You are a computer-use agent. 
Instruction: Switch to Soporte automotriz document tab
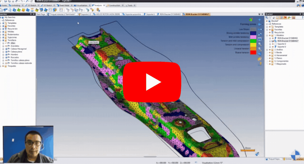pos(132,14)
